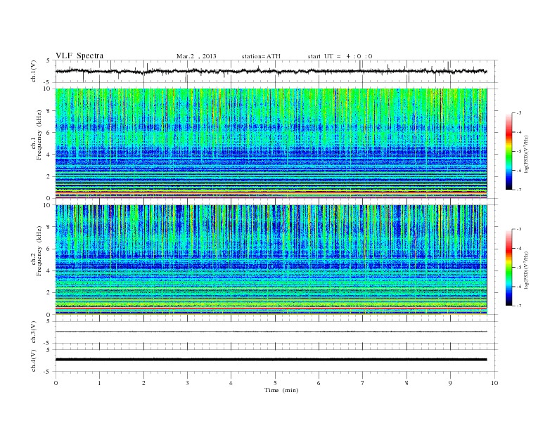
Task: Click the ch.3 voltage waveform trace
Action: [x=271, y=332]
